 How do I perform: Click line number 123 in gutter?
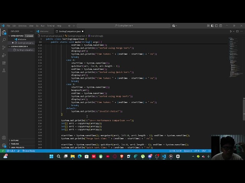(x=40, y=84)
